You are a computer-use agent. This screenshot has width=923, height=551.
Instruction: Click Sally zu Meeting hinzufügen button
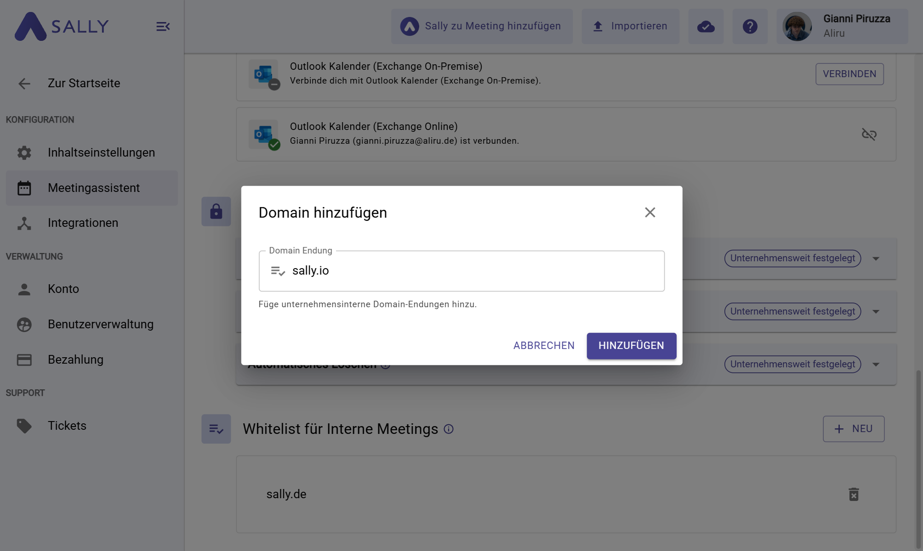[482, 27]
